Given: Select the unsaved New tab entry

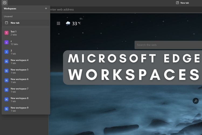Looking at the screenshot, I should pos(26,23).
